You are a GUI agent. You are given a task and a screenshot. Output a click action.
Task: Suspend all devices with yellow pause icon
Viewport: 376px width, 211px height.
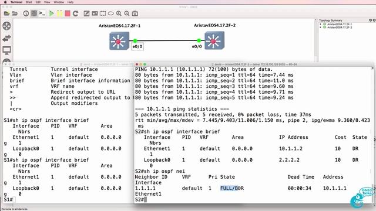[59, 13]
